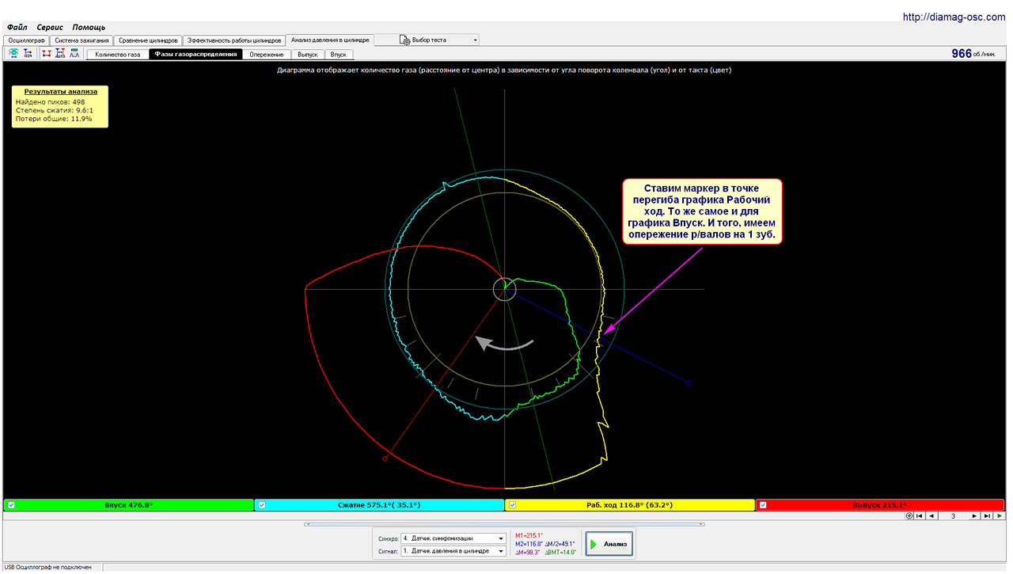The height and width of the screenshot is (574, 1013).
Task: Jump to last frame button
Action: pos(987,515)
